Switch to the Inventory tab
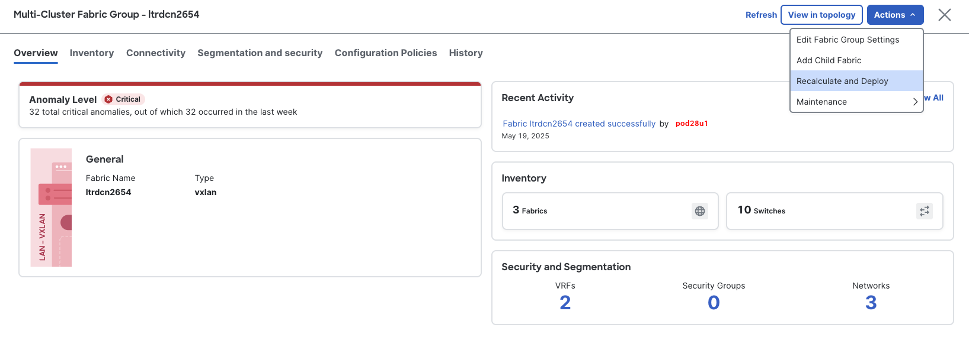Viewport: 969px width, 340px height. pos(92,53)
